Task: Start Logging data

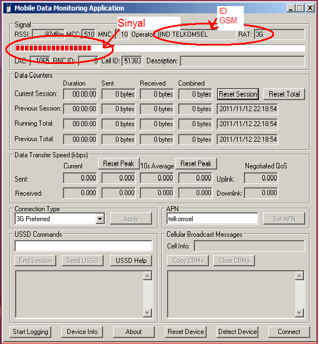Action: point(30,332)
